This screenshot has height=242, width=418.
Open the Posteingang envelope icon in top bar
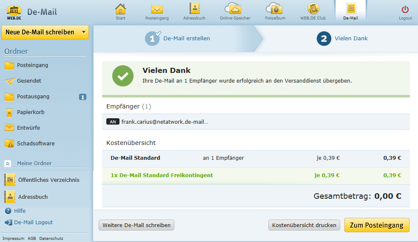pyautogui.click(x=157, y=10)
